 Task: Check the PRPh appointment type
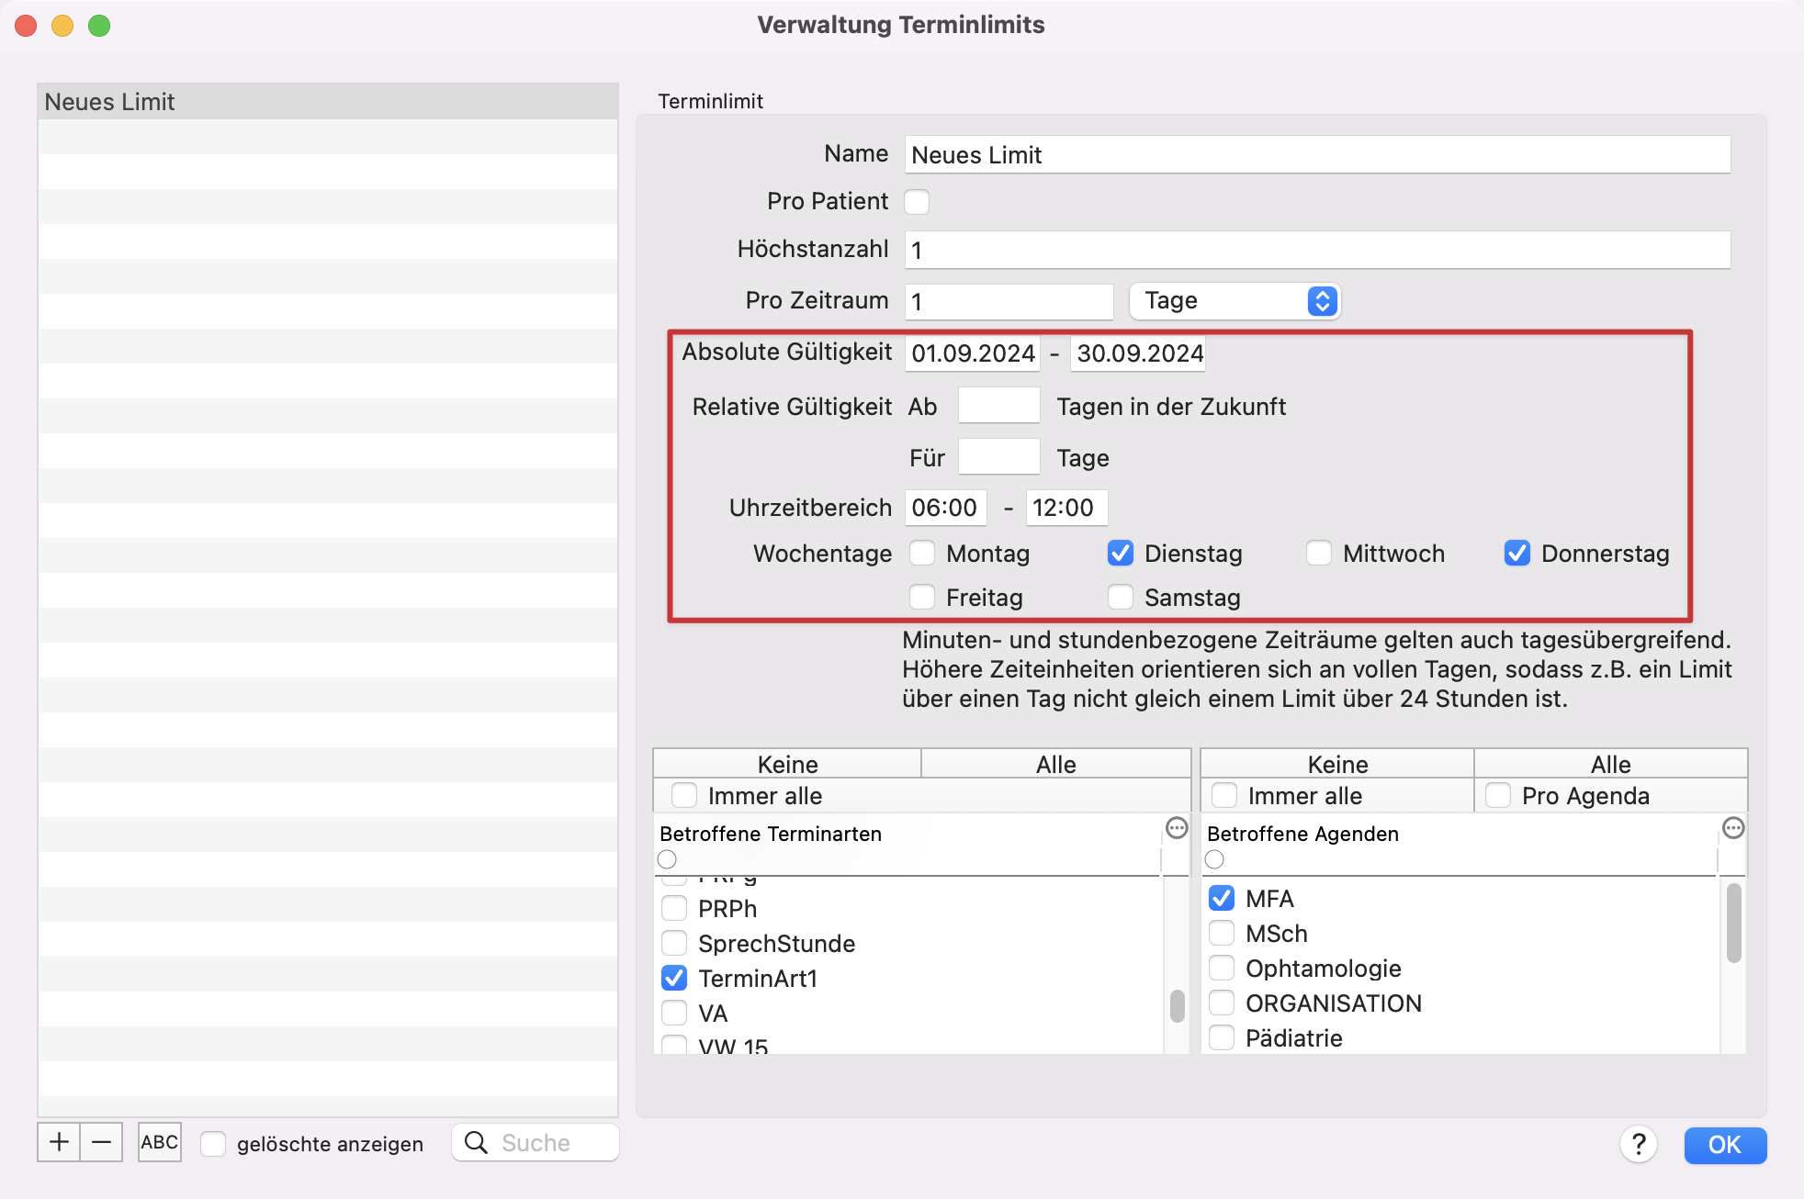[674, 908]
